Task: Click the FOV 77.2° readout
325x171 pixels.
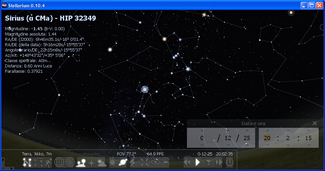Action: pos(127,154)
